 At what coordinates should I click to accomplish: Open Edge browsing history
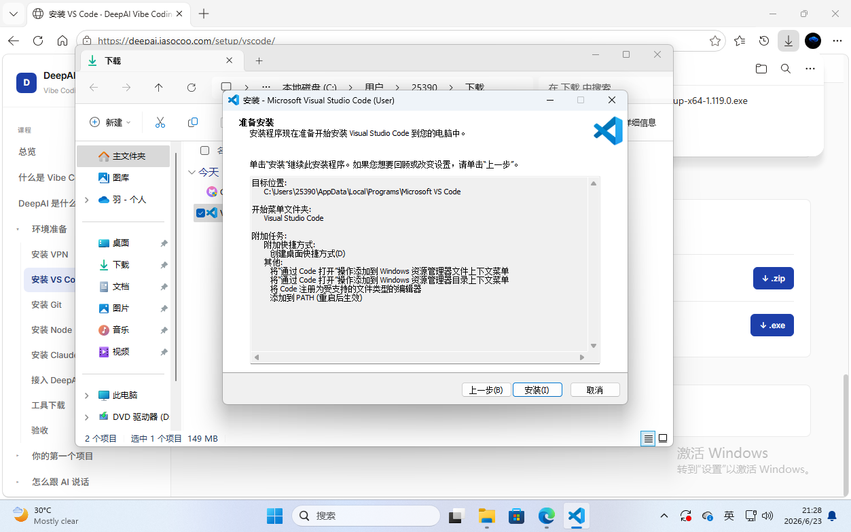(764, 41)
